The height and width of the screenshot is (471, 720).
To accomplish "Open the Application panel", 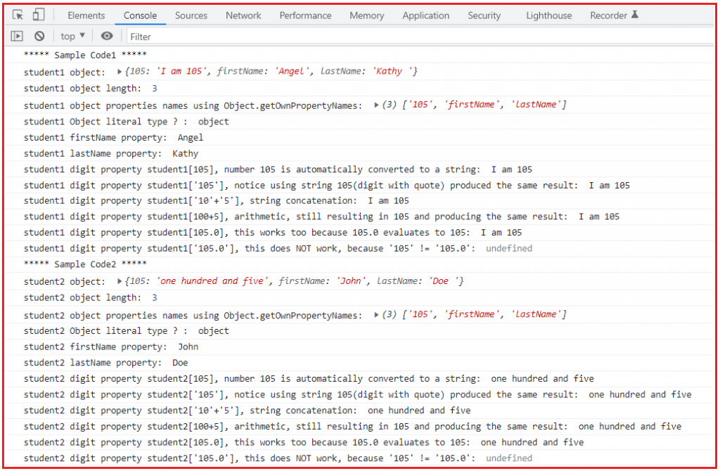I will pos(425,15).
